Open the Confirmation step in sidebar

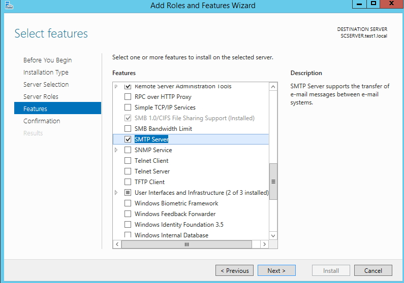(42, 121)
